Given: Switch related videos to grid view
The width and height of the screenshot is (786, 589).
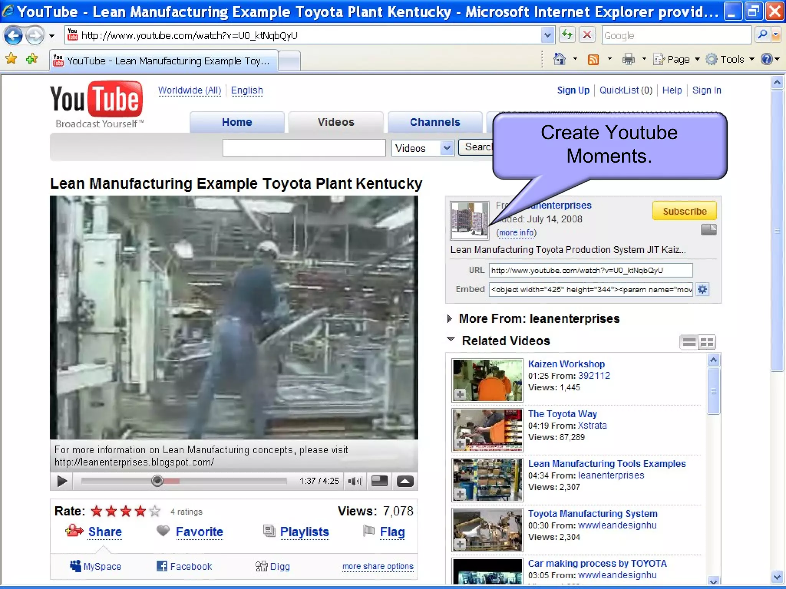Looking at the screenshot, I should click(x=707, y=342).
